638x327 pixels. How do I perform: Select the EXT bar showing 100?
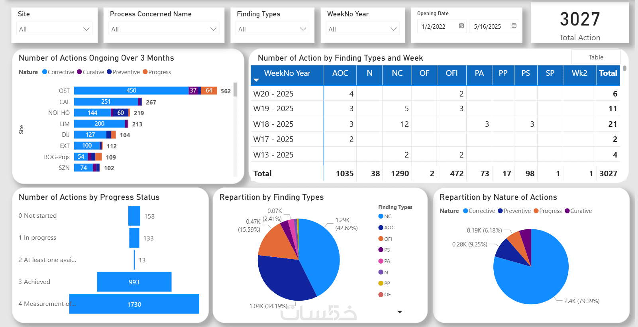87,146
